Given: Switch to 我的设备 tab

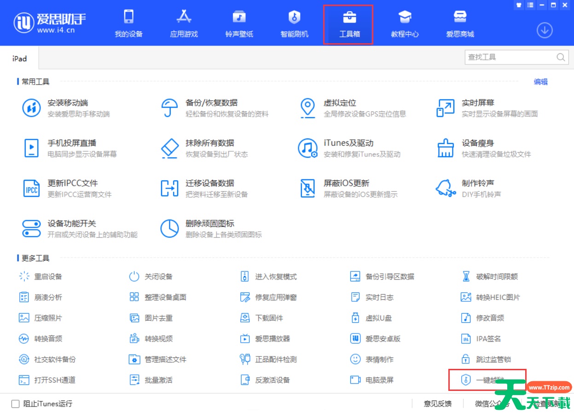Looking at the screenshot, I should click(x=128, y=25).
